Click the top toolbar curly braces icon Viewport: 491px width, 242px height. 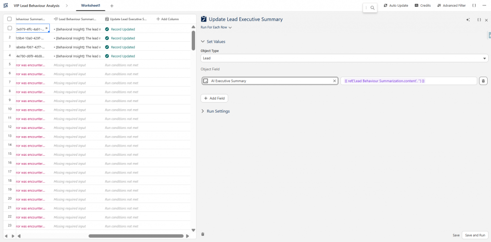coord(474,6)
